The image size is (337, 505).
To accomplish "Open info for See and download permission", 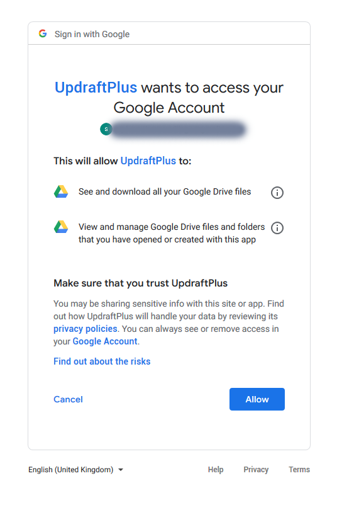I will coord(277,193).
